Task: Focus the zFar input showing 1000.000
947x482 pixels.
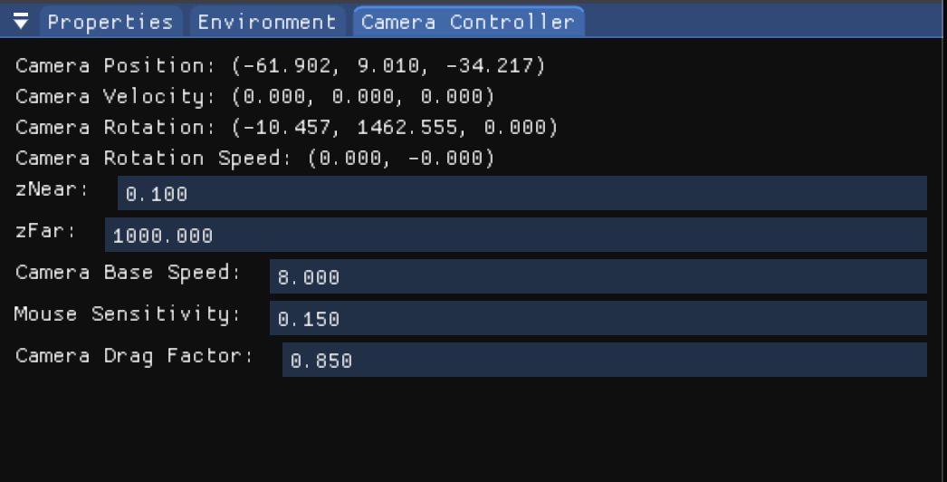Action: point(515,235)
